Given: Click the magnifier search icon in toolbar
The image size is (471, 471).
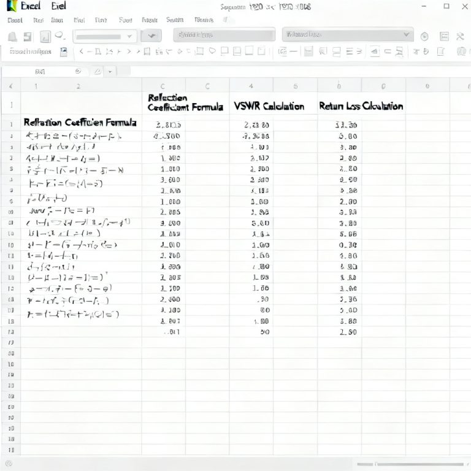Looking at the screenshot, I should pyautogui.click(x=59, y=36).
